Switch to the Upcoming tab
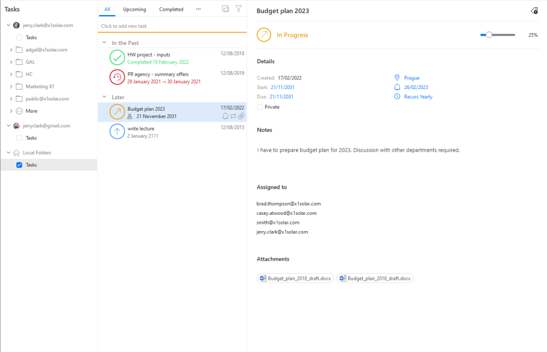 point(134,10)
